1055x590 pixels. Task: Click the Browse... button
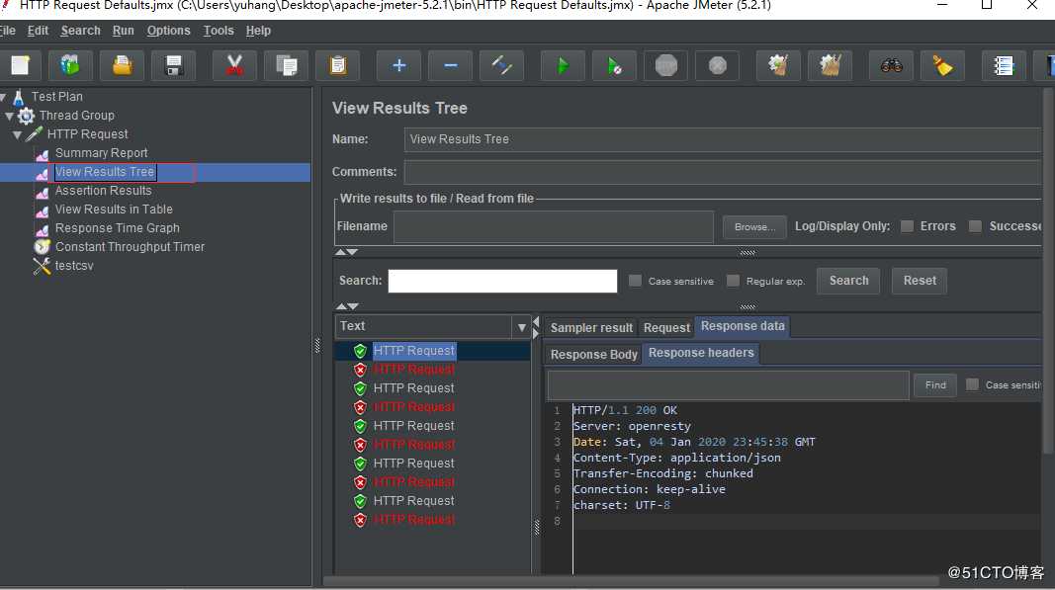pos(754,227)
